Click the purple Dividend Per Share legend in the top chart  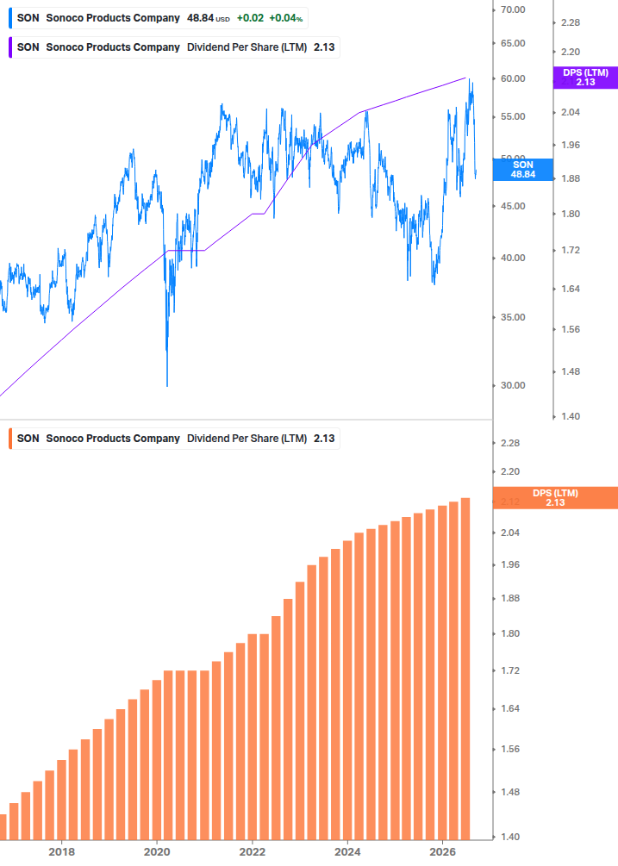[x=175, y=47]
